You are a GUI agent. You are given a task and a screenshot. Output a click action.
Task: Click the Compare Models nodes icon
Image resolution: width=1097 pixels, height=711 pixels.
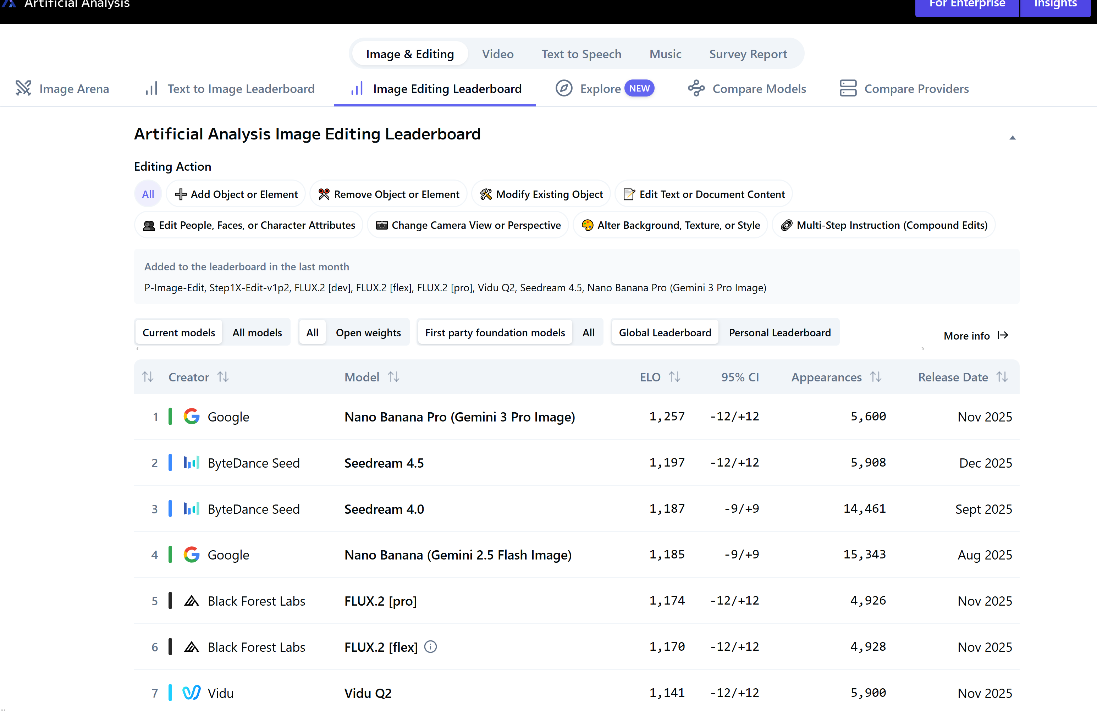(696, 88)
